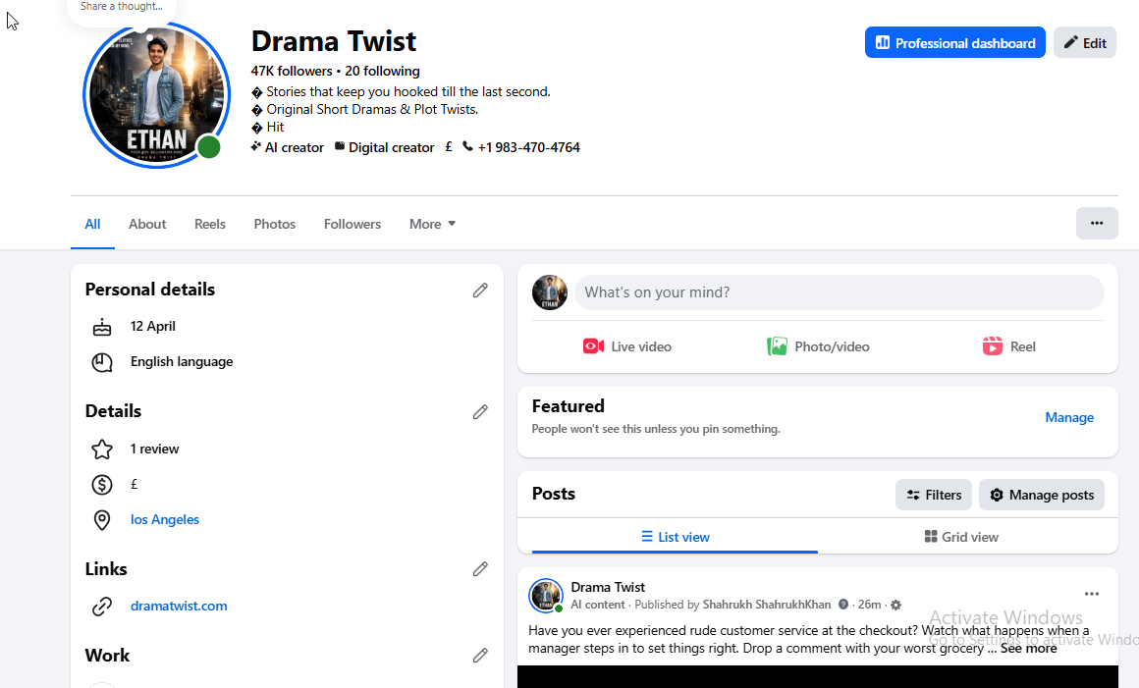Add a Photo/video post
This screenshot has height=688, width=1139.
(818, 346)
